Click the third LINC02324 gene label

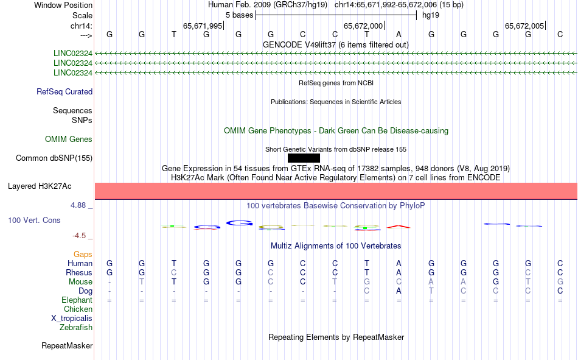(72, 72)
